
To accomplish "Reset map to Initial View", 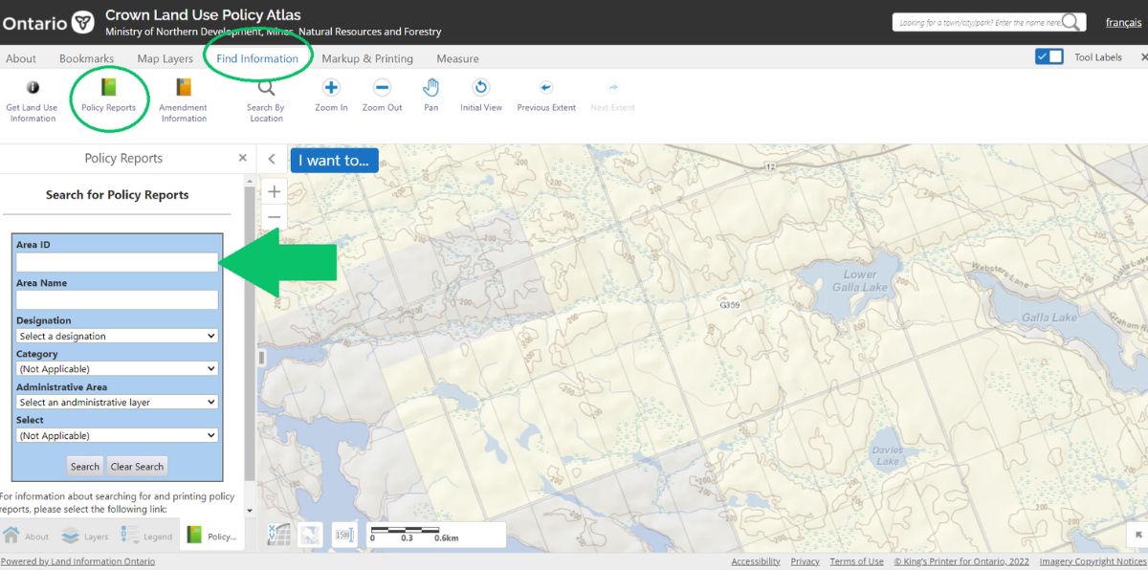I will point(481,96).
